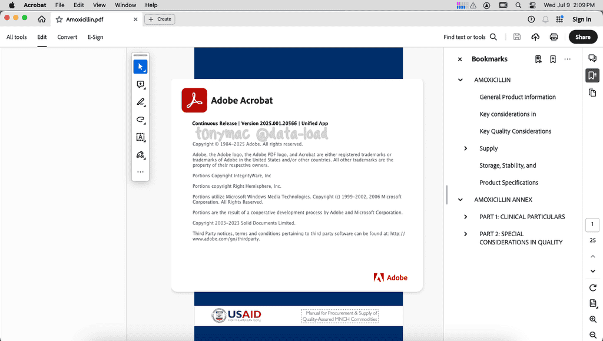Expand PART 2: SPECIAL CONSIDERATIONS bookmark
This screenshot has width=603, height=341.
point(466,234)
